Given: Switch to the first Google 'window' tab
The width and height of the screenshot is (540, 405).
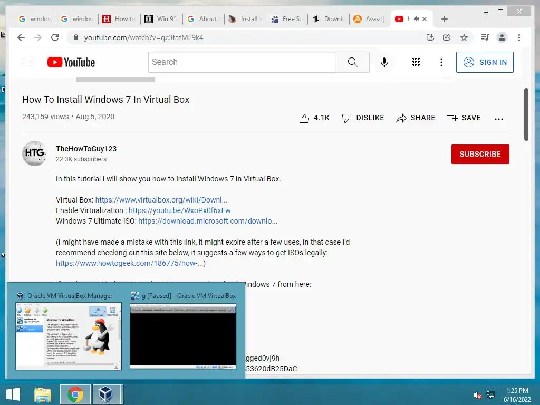Looking at the screenshot, I should [x=35, y=19].
